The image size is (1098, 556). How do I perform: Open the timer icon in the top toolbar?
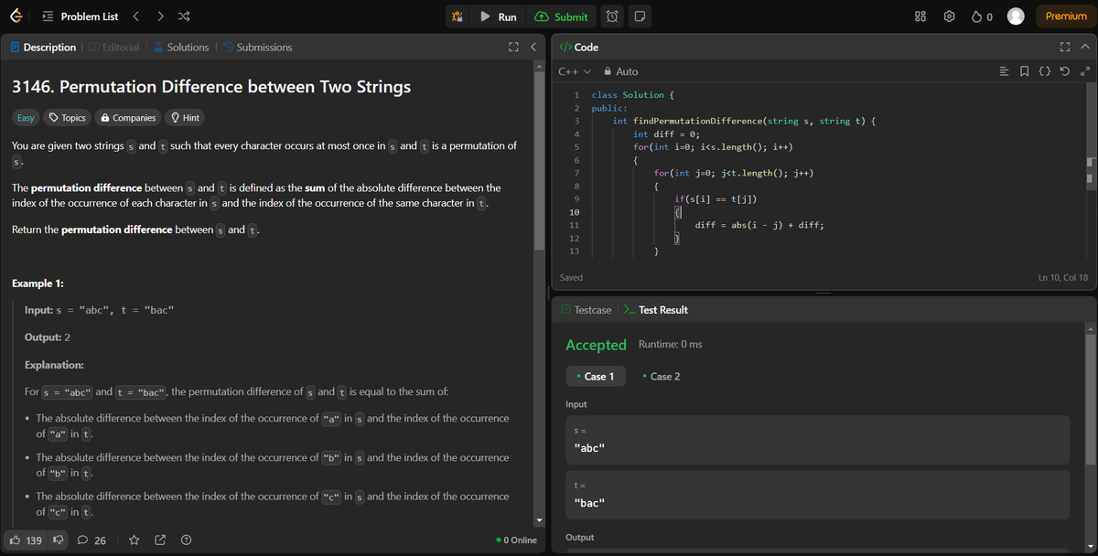[610, 16]
